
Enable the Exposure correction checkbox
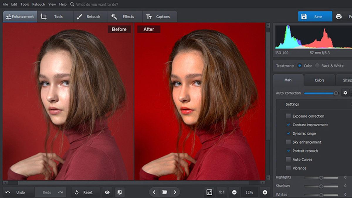[288, 116]
